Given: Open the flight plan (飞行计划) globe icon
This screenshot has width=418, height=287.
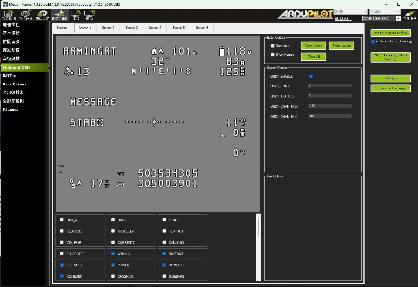Looking at the screenshot, I should tap(25, 15).
